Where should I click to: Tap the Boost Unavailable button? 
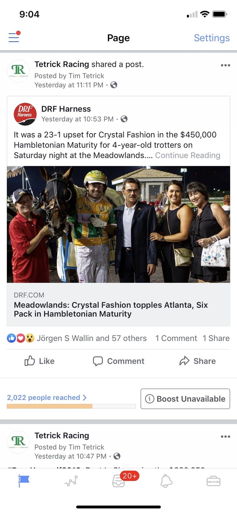[185, 399]
